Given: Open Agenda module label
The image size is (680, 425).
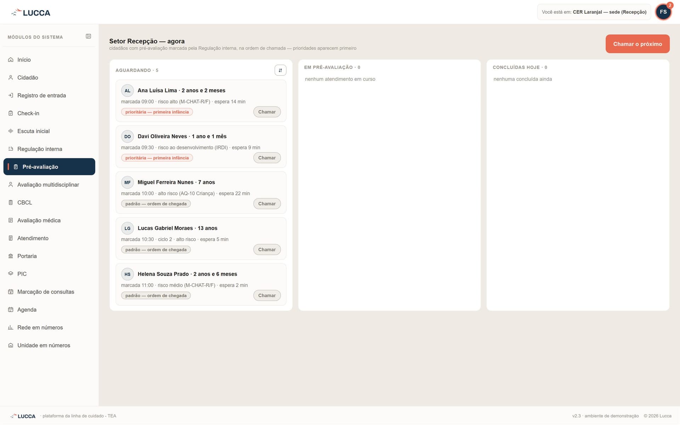Looking at the screenshot, I should click(x=27, y=310).
